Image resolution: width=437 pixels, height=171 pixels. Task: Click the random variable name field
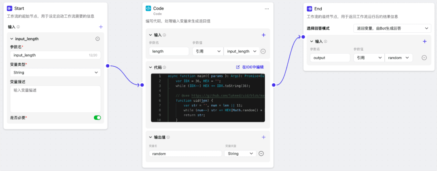[186, 154]
